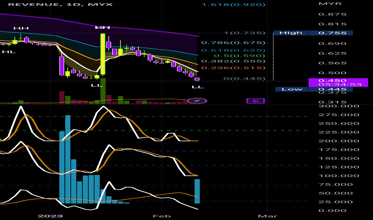Click the REVENUE, 1D, MYX symbol title
373x220 pixels.
(x=60, y=4)
